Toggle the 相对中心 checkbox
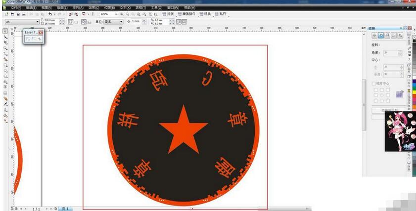The width and height of the screenshot is (416, 211). pos(374,84)
